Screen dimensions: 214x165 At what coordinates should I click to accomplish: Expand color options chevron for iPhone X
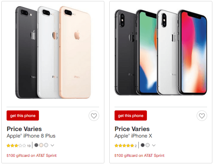(x=154, y=145)
